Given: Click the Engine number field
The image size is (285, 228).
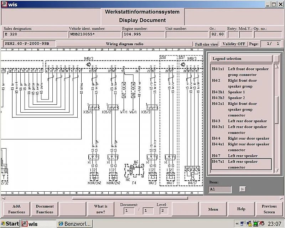Looking at the screenshot, I should click(143, 34).
